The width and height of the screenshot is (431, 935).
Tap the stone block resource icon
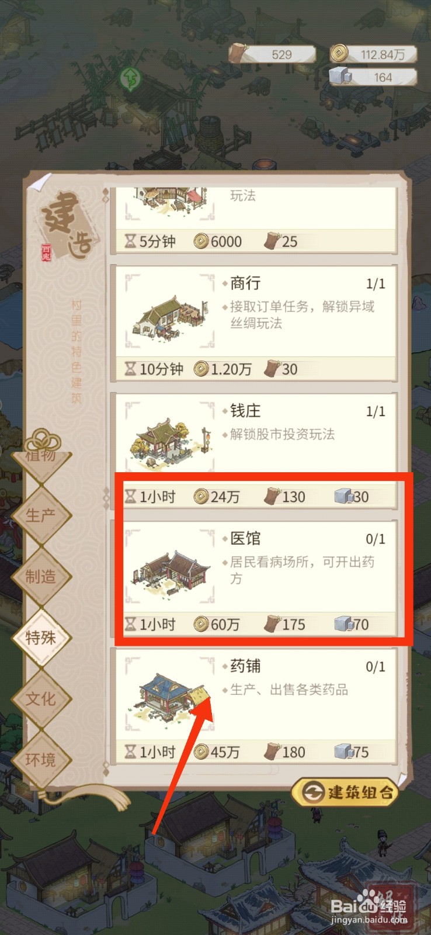pos(339,77)
